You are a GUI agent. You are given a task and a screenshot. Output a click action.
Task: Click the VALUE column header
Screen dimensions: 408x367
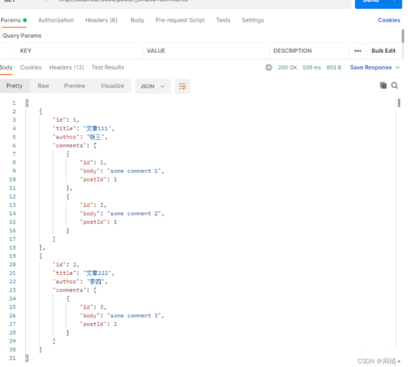click(156, 51)
